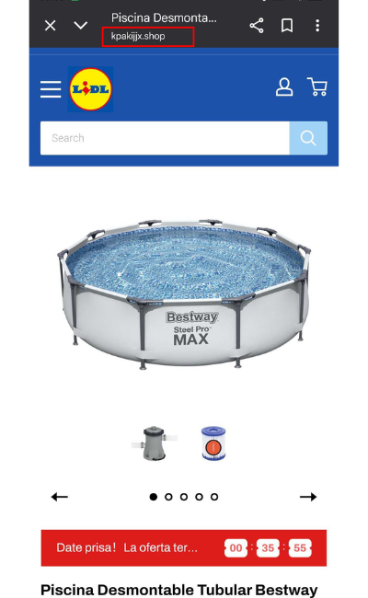Select the third carousel dot
This screenshot has height=598, width=368.
(184, 497)
